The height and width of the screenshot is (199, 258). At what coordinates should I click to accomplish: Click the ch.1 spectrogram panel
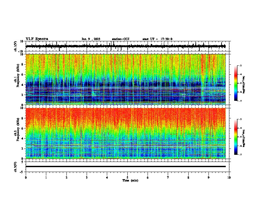point(126,79)
